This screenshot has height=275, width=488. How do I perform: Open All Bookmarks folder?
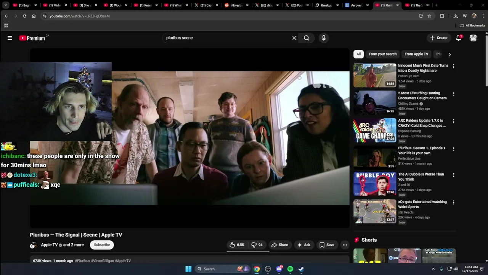(x=472, y=26)
